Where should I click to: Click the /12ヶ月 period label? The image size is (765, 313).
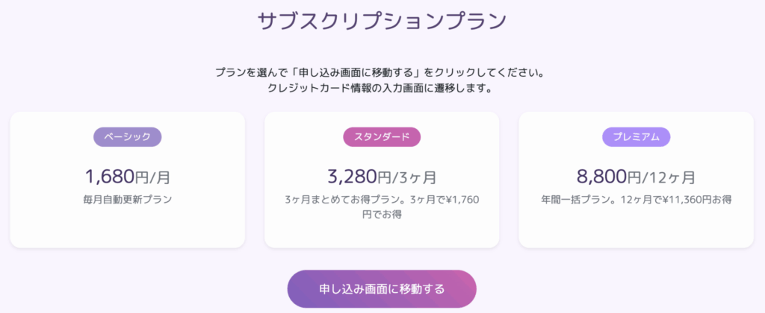pyautogui.click(x=669, y=178)
